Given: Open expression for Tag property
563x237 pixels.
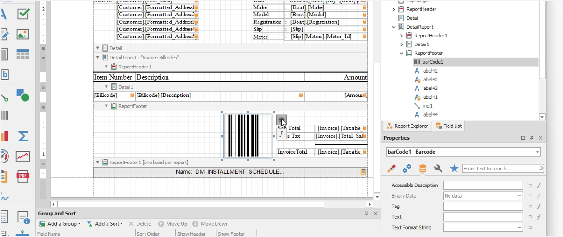Looking at the screenshot, I should pos(539,207).
